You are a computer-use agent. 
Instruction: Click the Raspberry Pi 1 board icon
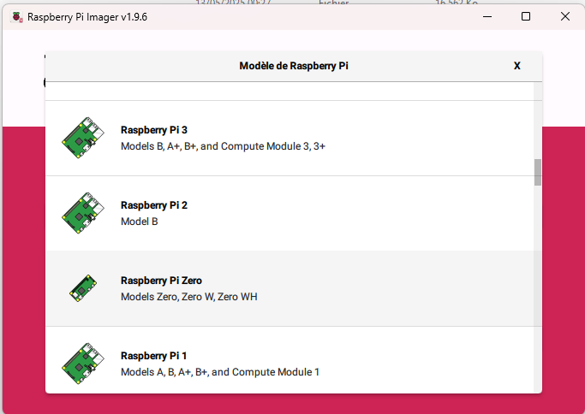[x=83, y=364]
